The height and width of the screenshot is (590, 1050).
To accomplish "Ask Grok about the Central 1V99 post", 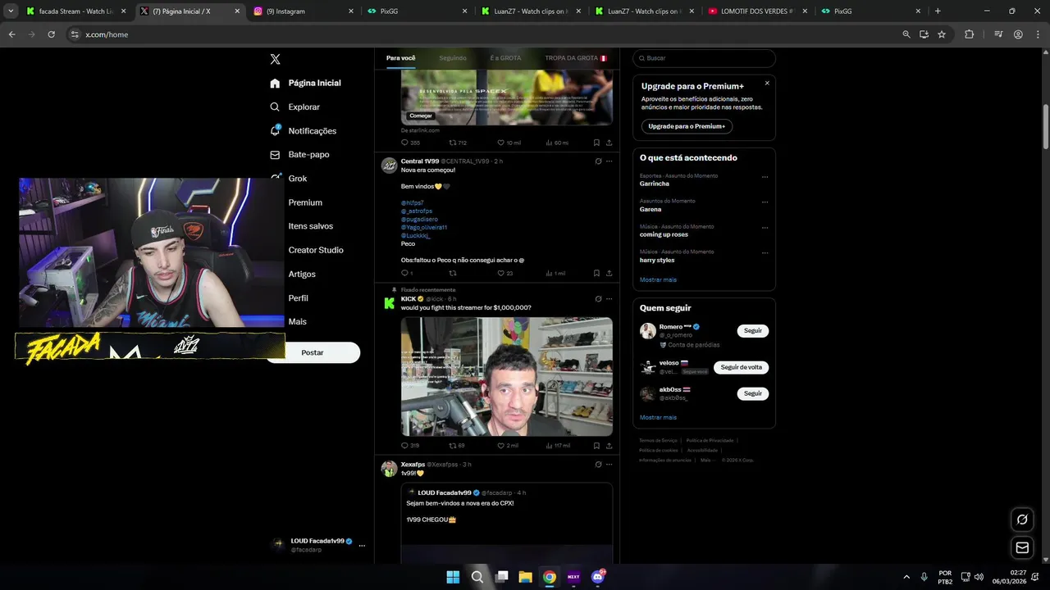I will (x=598, y=161).
